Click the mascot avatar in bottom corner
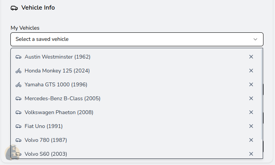 pyautogui.click(x=12, y=152)
